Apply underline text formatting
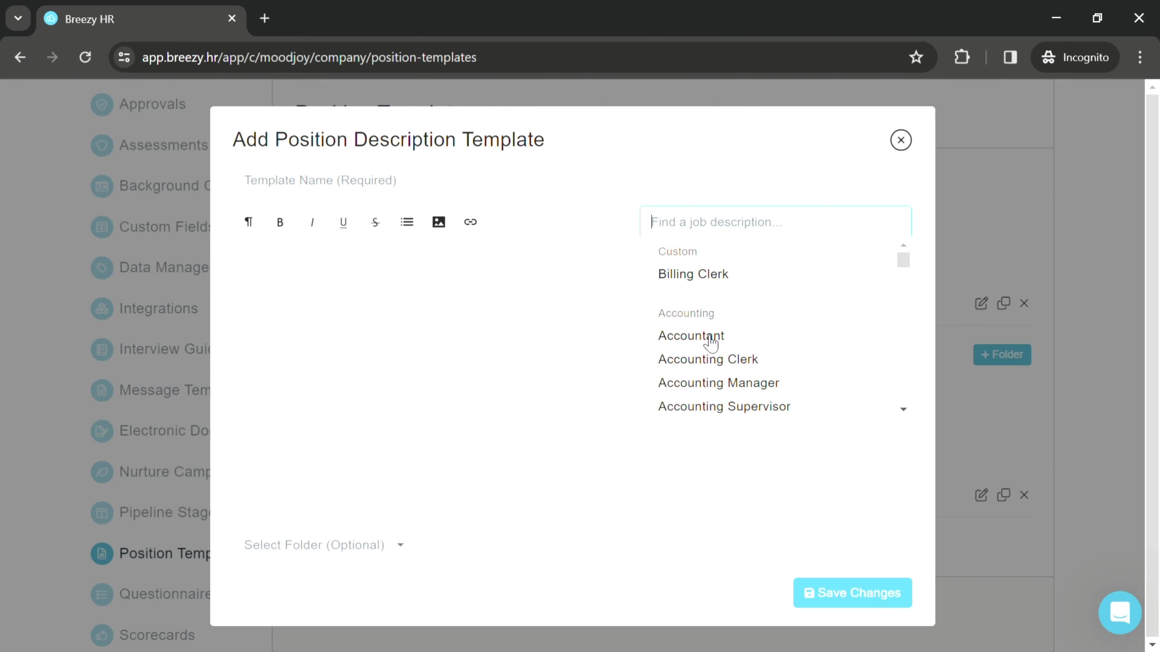 tap(344, 223)
